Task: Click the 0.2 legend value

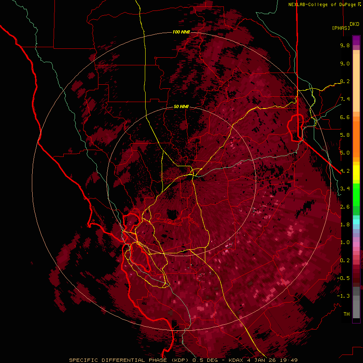Action: tap(345, 261)
